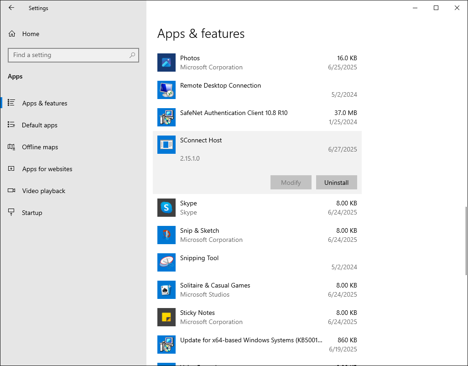The height and width of the screenshot is (366, 468).
Task: Click the Sticky Notes app icon
Action: click(x=166, y=317)
